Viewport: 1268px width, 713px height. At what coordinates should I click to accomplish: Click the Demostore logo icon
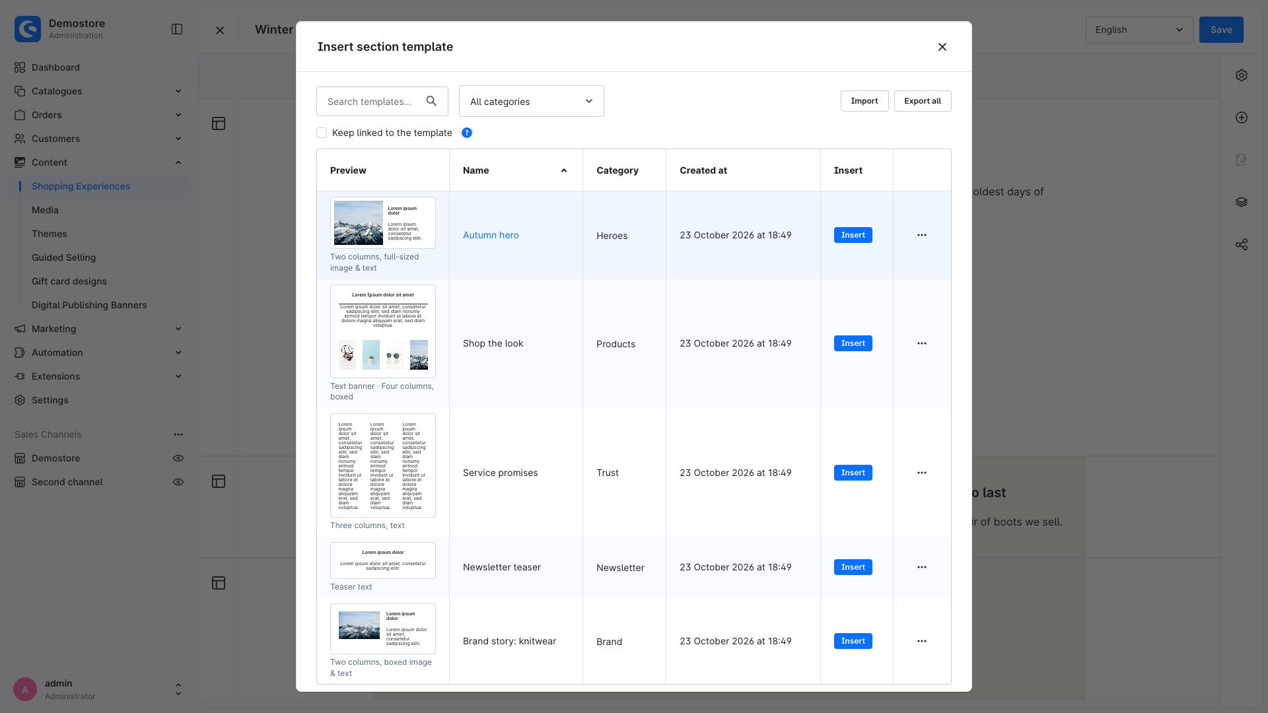28,29
